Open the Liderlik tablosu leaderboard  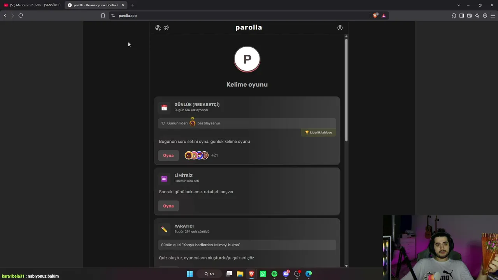click(x=319, y=132)
